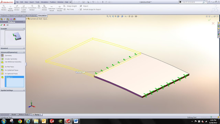This screenshot has width=220, height=124.
Task: Open the PropertyManager tab icon
Action: 4,19
